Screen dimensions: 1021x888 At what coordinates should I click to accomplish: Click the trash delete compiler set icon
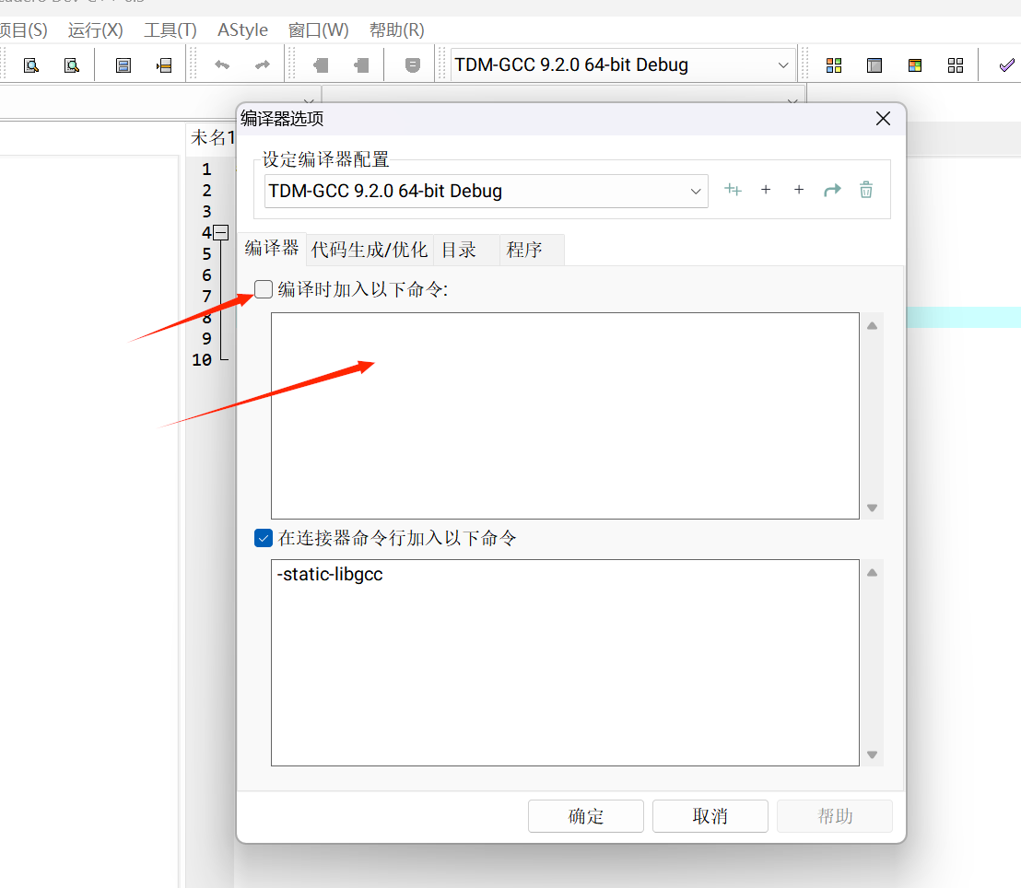click(866, 190)
